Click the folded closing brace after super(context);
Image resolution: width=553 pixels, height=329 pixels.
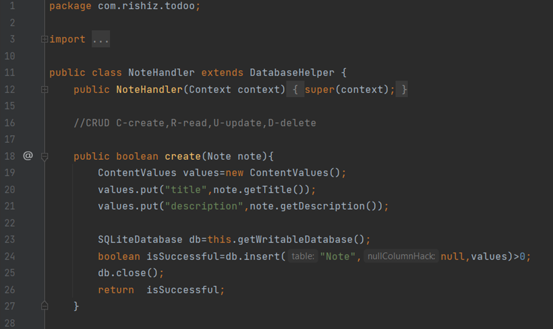point(402,90)
